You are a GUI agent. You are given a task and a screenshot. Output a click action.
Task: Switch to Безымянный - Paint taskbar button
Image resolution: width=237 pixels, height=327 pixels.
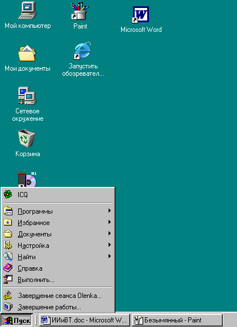(177, 320)
